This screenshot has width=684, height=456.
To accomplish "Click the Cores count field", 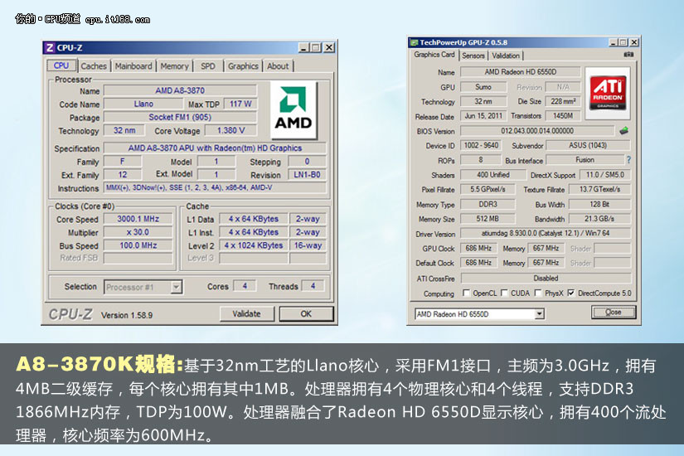I will coord(245,286).
